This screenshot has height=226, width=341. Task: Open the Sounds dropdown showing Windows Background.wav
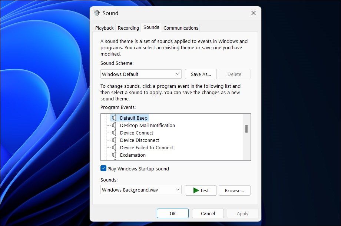point(141,190)
